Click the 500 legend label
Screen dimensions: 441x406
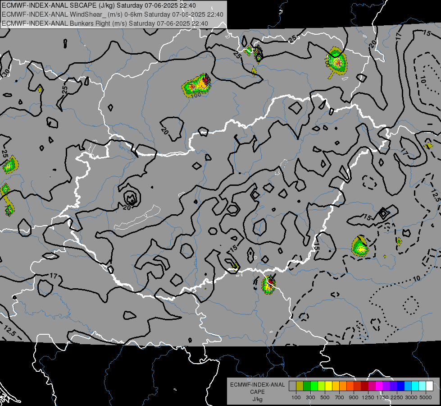click(325, 397)
